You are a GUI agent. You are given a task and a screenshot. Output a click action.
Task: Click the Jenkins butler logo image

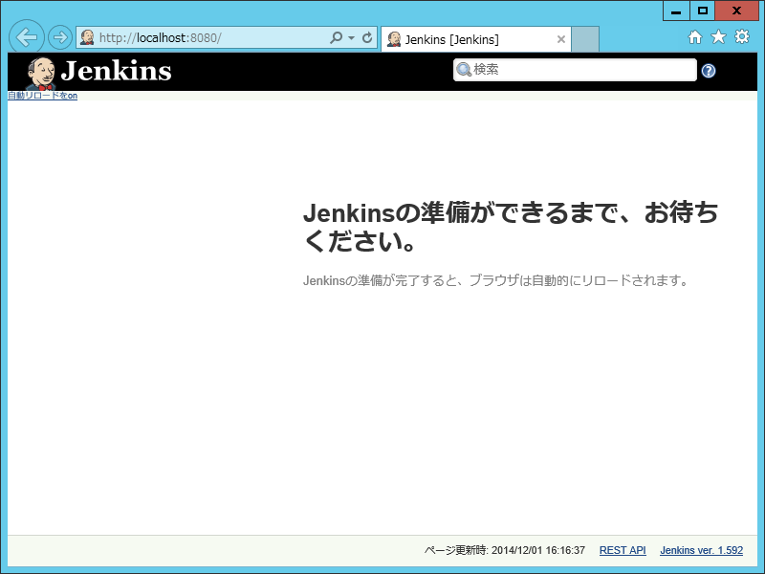pyautogui.click(x=41, y=74)
